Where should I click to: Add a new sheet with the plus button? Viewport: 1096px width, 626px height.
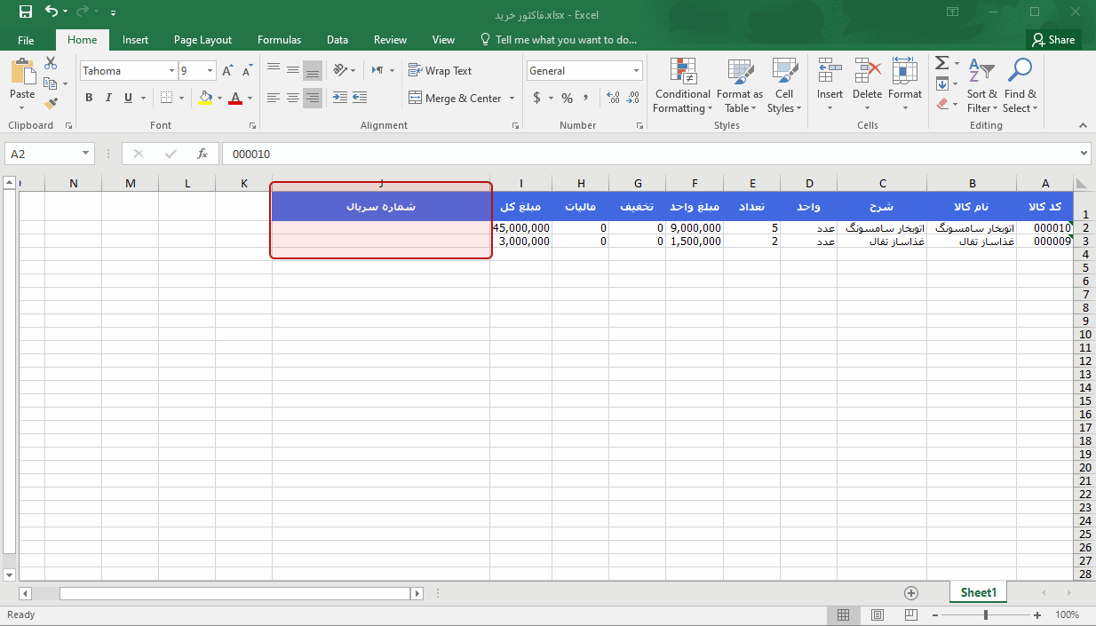pos(910,592)
